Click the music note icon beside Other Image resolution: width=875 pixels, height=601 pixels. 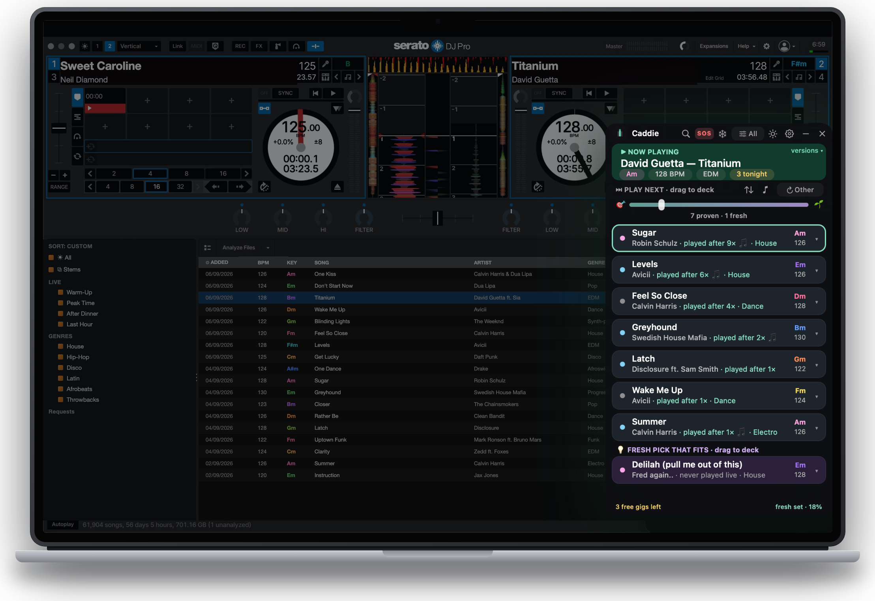click(765, 190)
